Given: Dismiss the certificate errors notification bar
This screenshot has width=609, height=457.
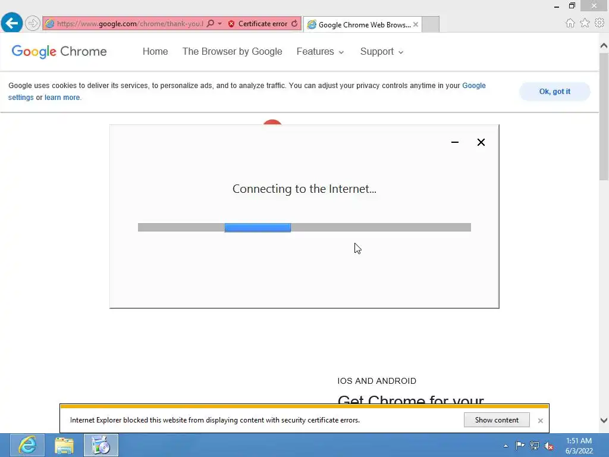Looking at the screenshot, I should [x=540, y=421].
